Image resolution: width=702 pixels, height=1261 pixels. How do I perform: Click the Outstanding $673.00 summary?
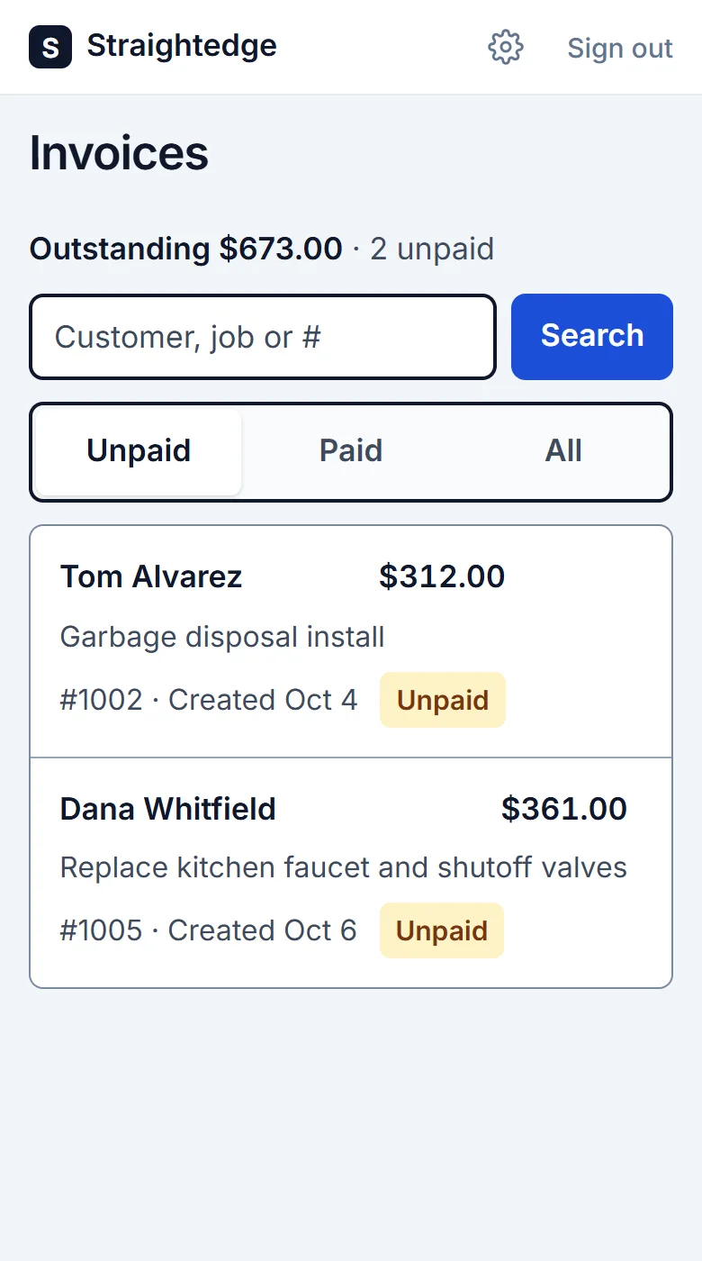click(186, 249)
